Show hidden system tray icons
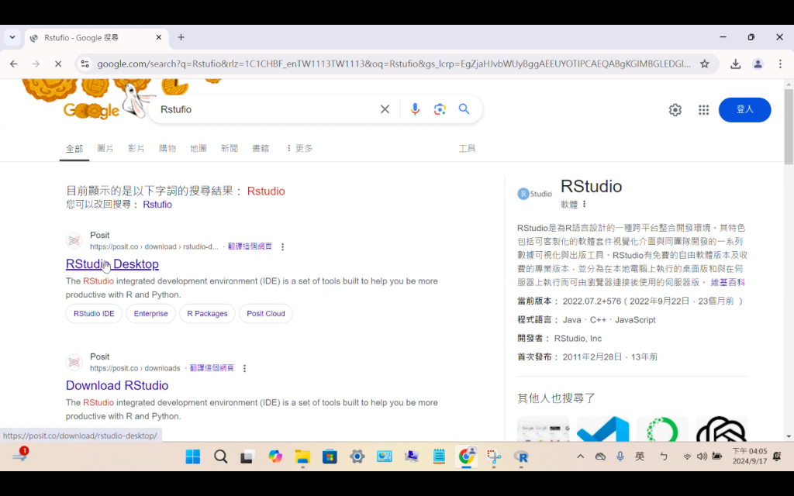 coord(580,456)
